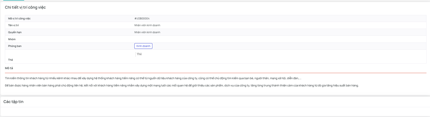Click the Kinh doanh department badge

pos(143,46)
